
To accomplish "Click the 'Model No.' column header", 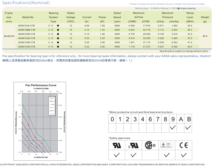I will (x=28, y=17).
